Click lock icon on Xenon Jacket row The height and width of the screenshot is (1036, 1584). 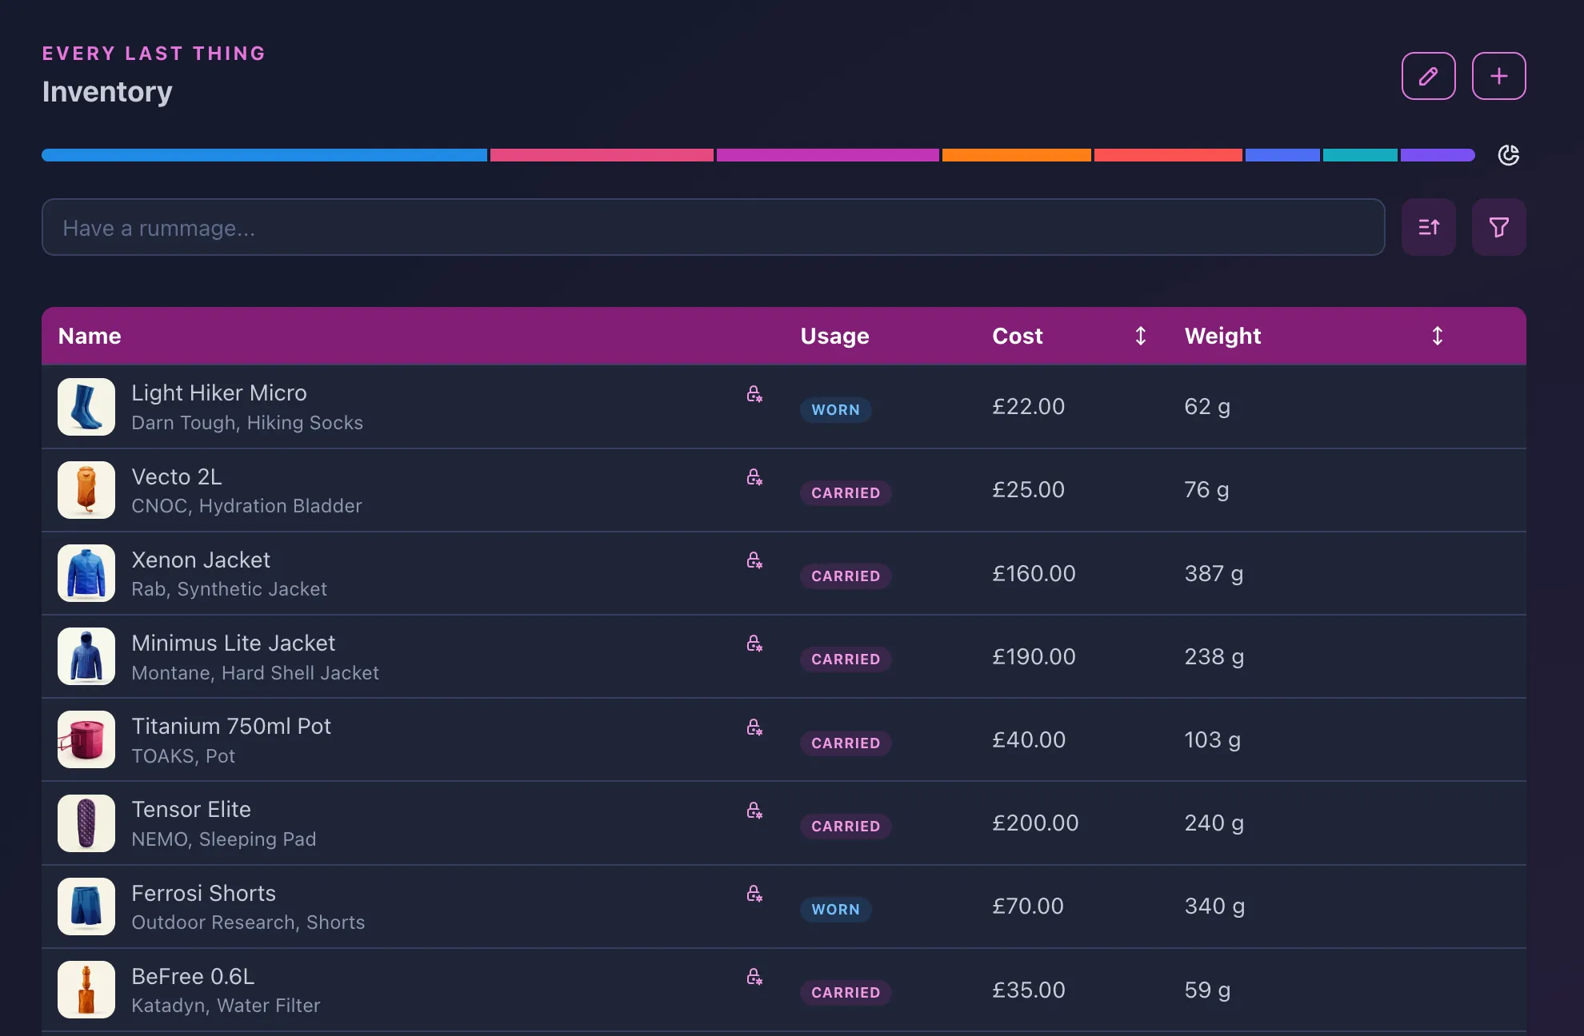pyautogui.click(x=754, y=560)
